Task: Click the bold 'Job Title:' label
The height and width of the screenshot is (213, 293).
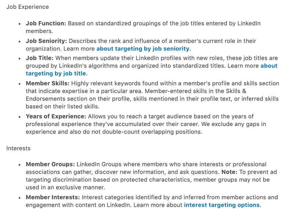Action: 40,58
